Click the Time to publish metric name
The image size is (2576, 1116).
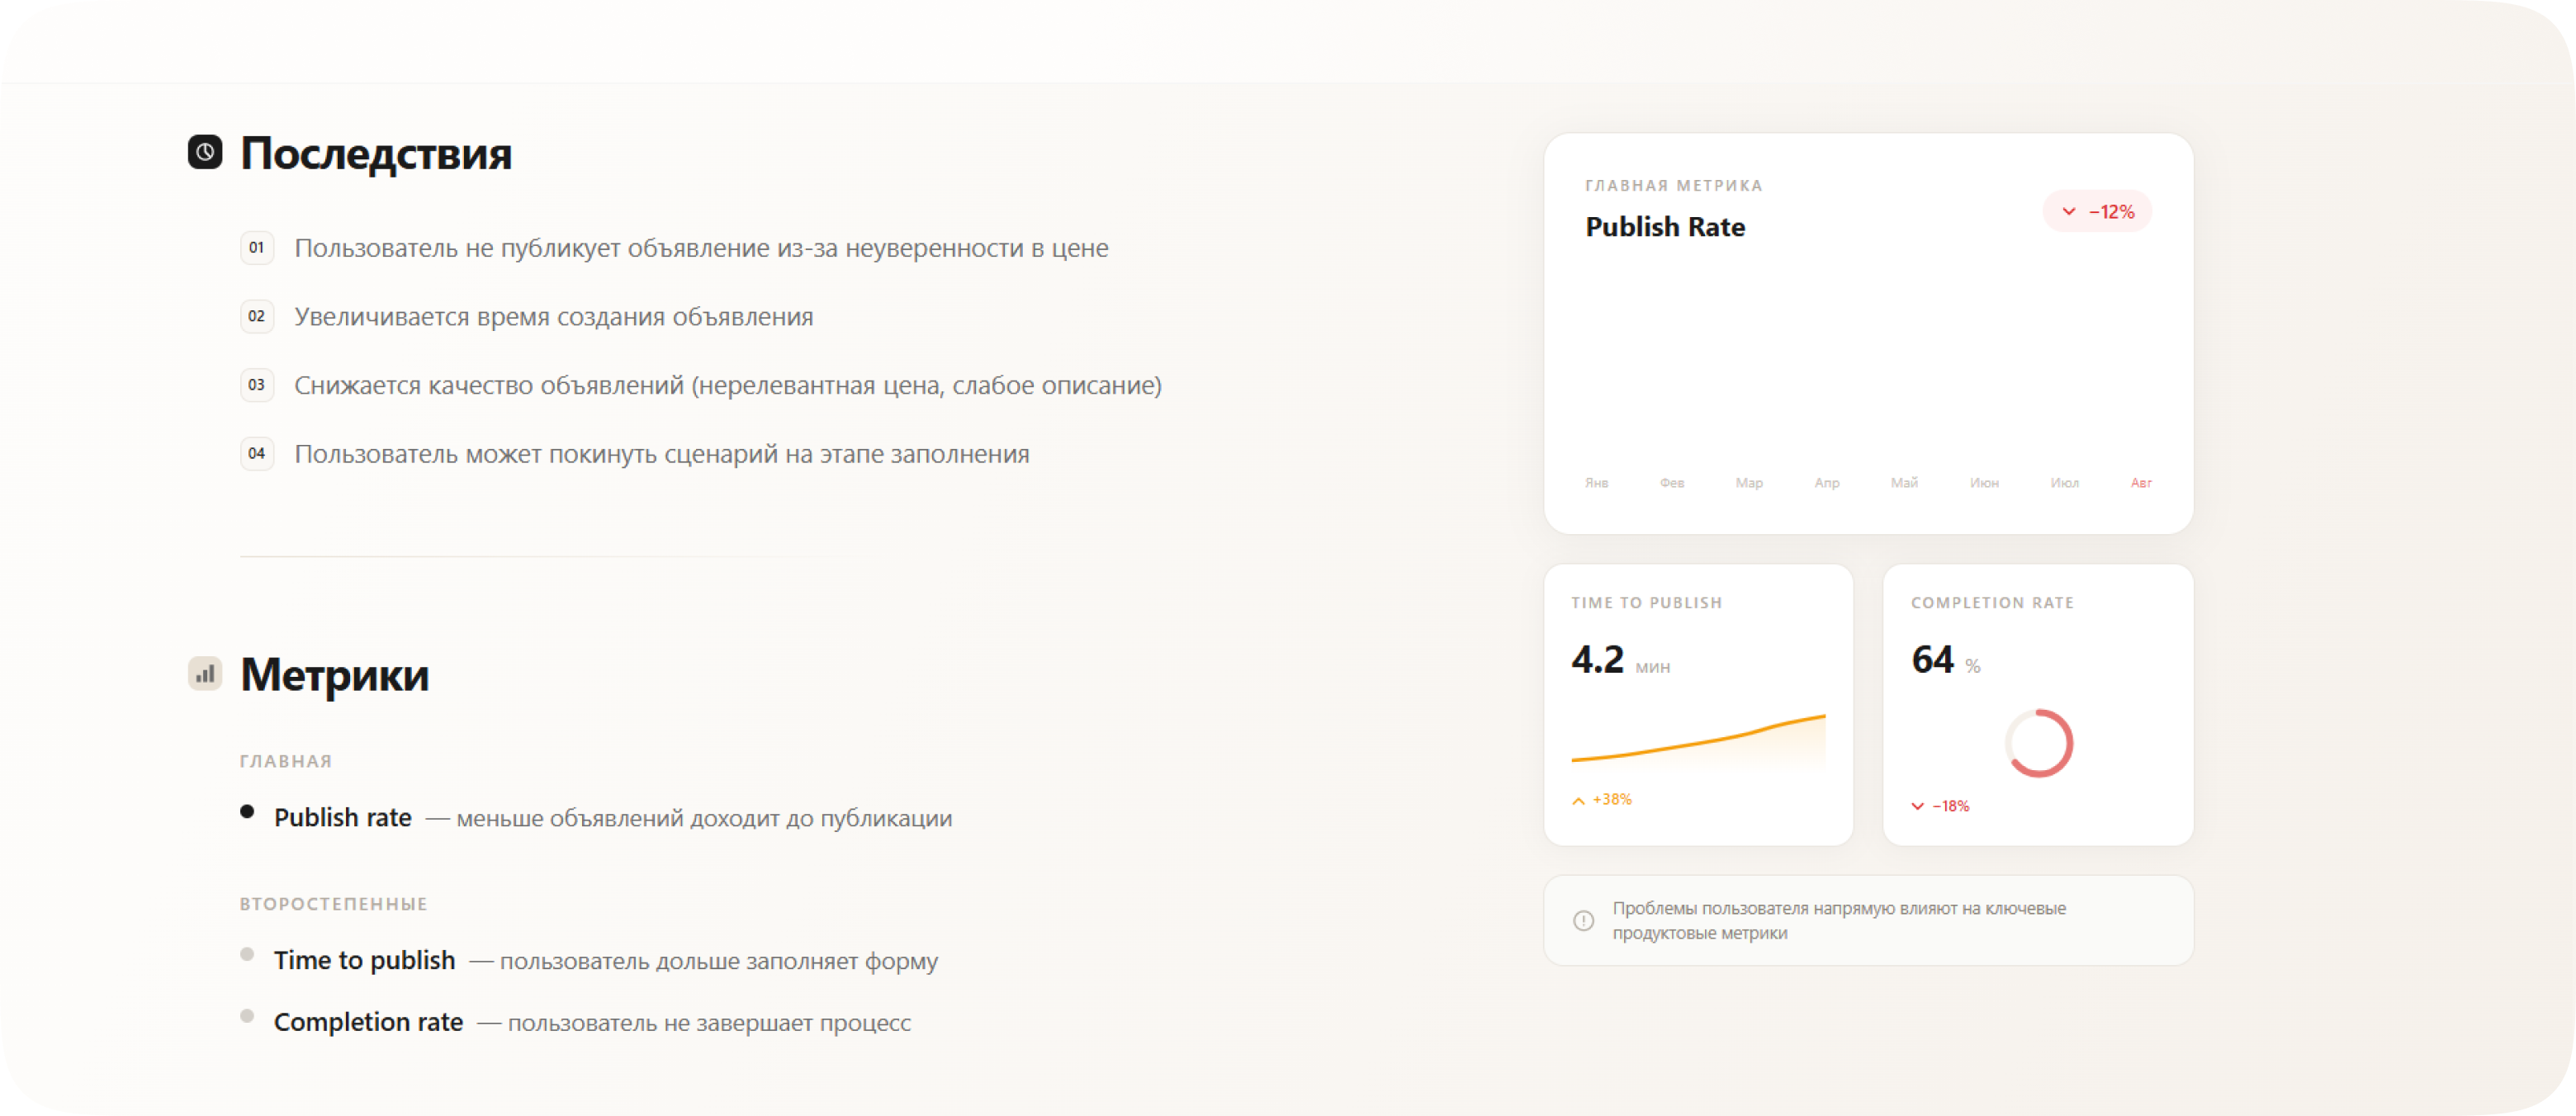pyautogui.click(x=364, y=961)
